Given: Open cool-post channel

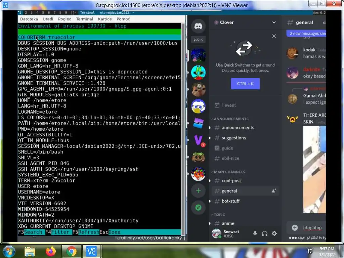Looking at the screenshot, I should (x=245, y=181).
